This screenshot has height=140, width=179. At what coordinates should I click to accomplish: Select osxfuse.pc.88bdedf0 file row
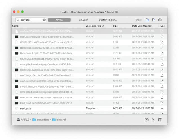tap(89, 75)
